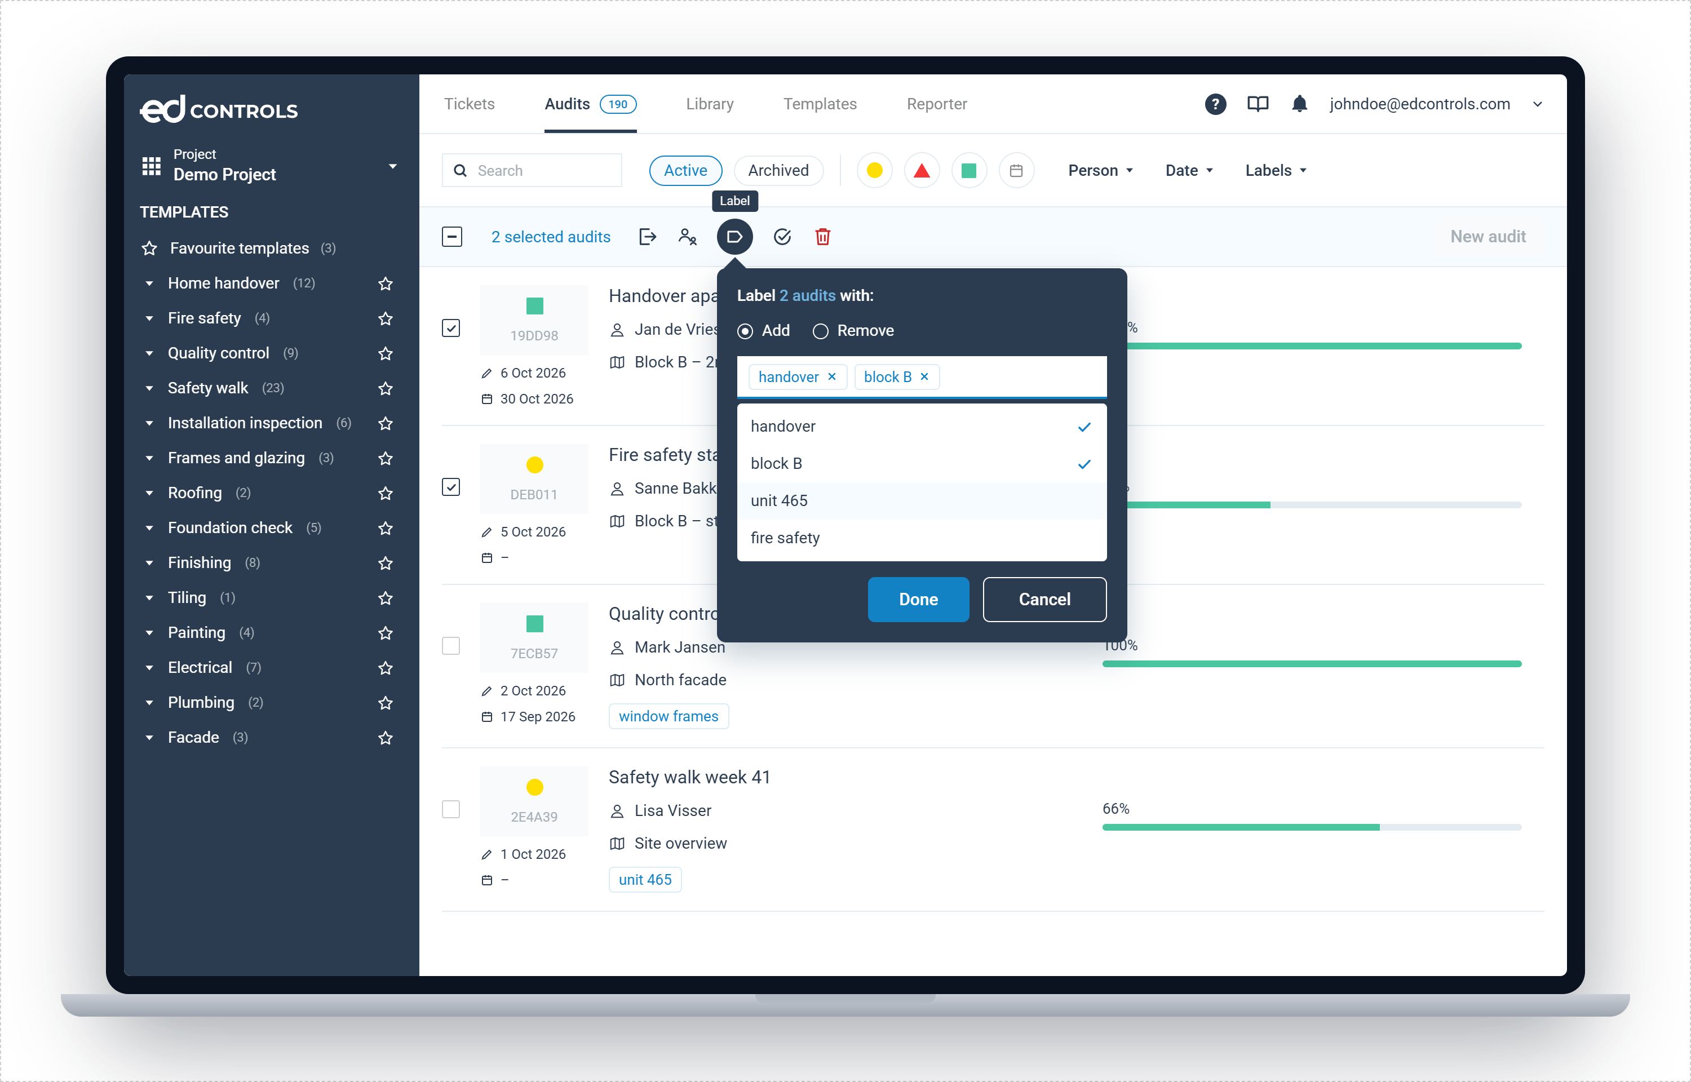Check the audit 7ECB57 checkbox
The width and height of the screenshot is (1691, 1082).
451,646
